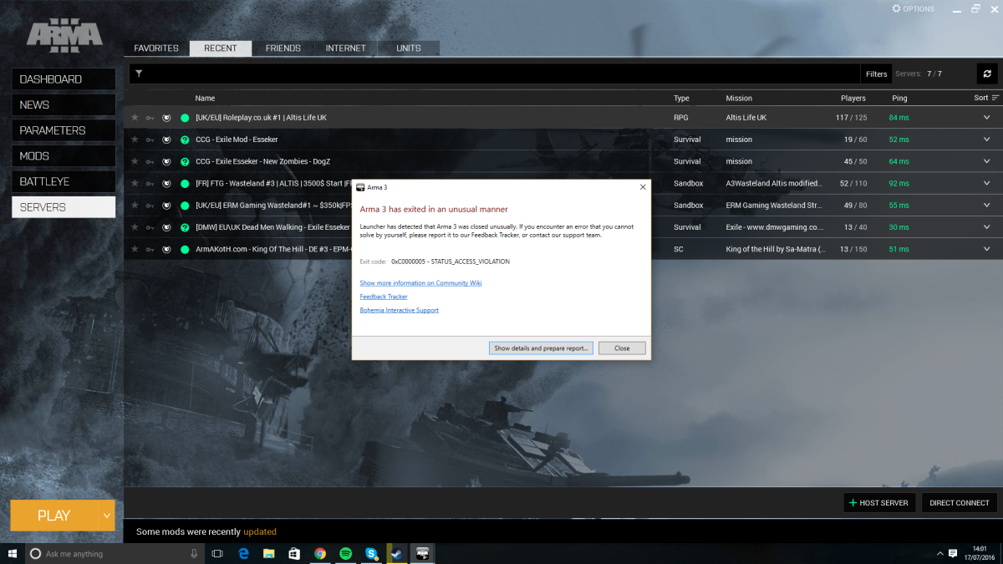Favorite the ArmAKotH King Of The Hill star

[135, 248]
